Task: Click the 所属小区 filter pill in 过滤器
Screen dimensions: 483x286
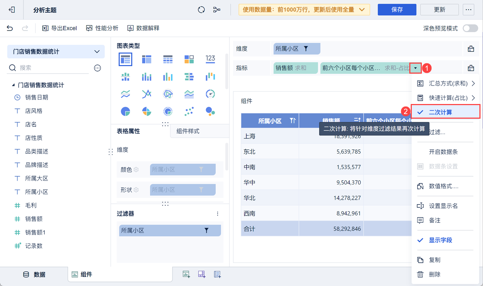Action: tap(170, 231)
